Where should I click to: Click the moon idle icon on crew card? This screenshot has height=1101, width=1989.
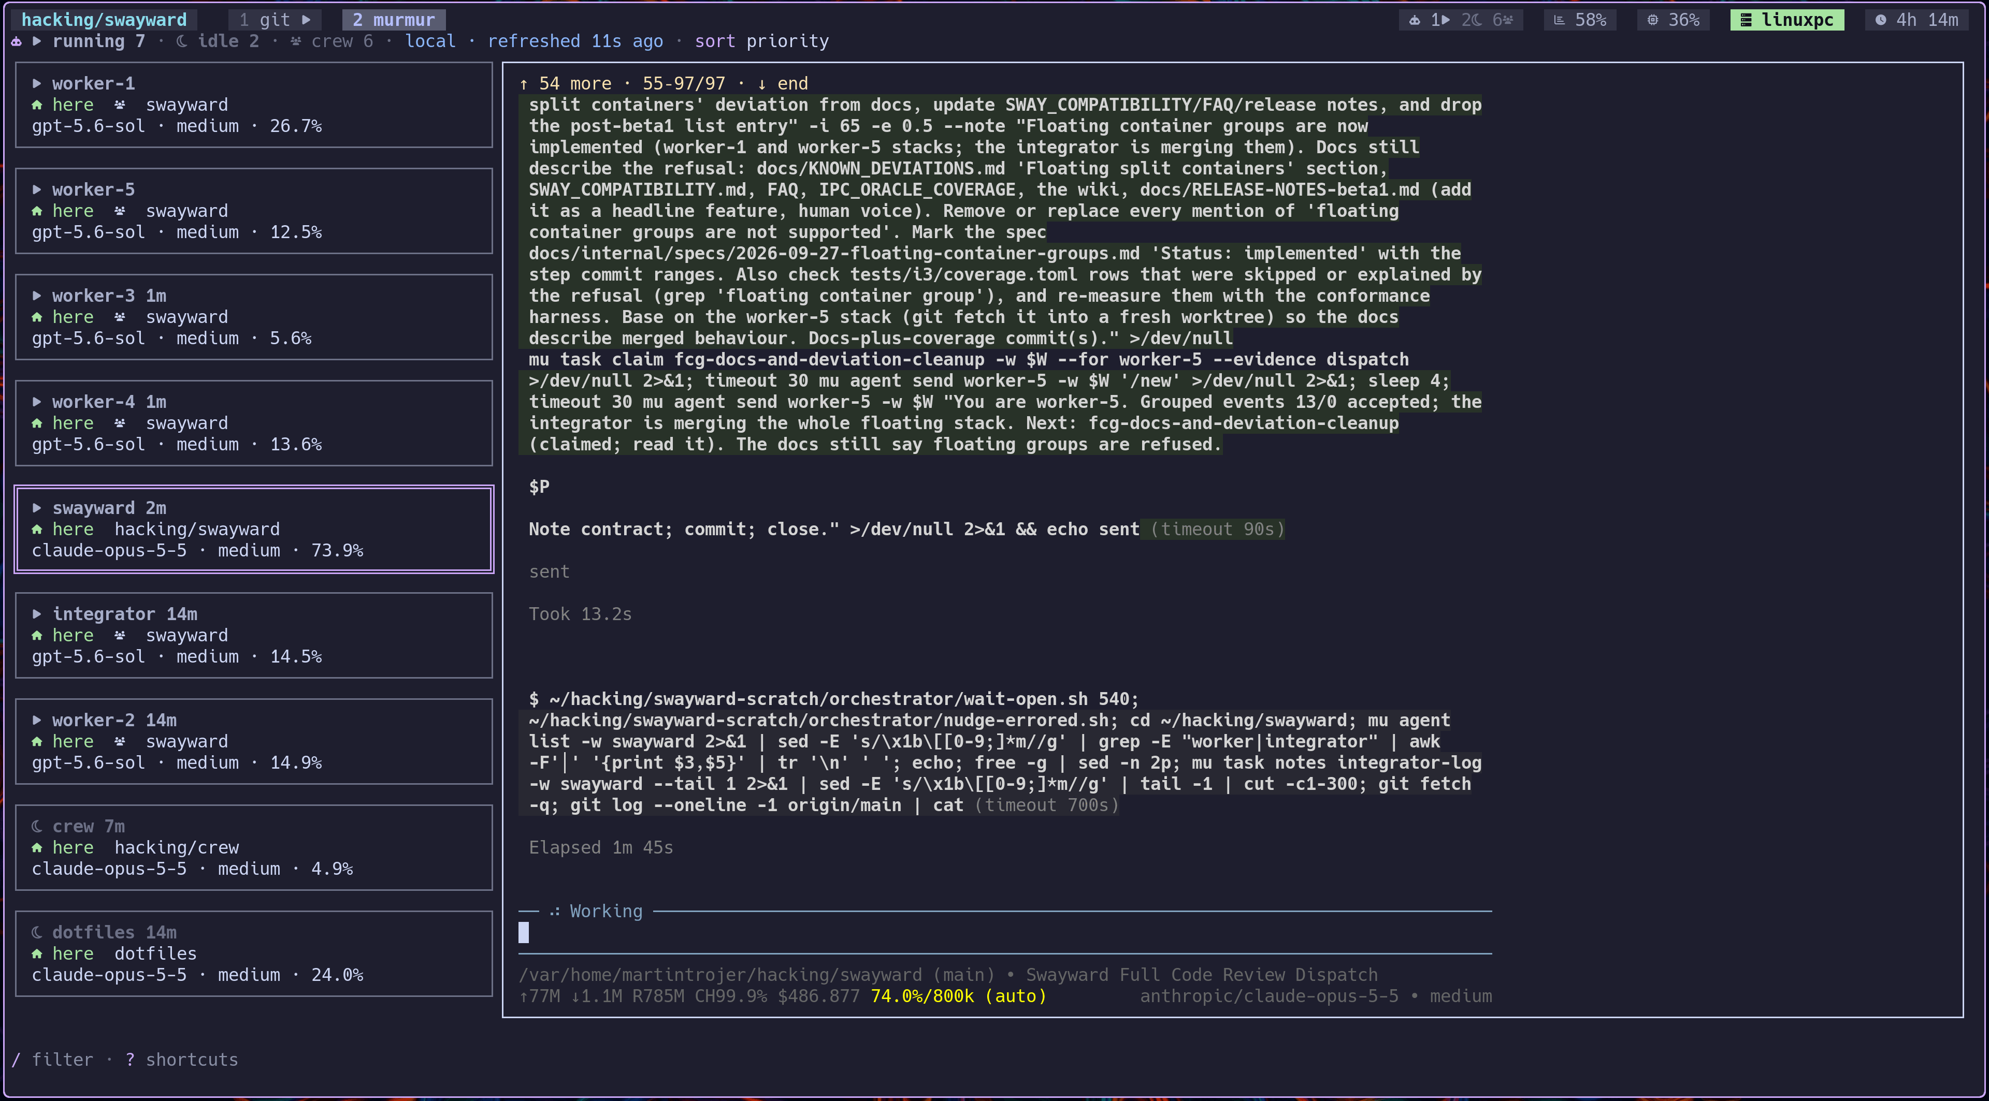point(36,826)
